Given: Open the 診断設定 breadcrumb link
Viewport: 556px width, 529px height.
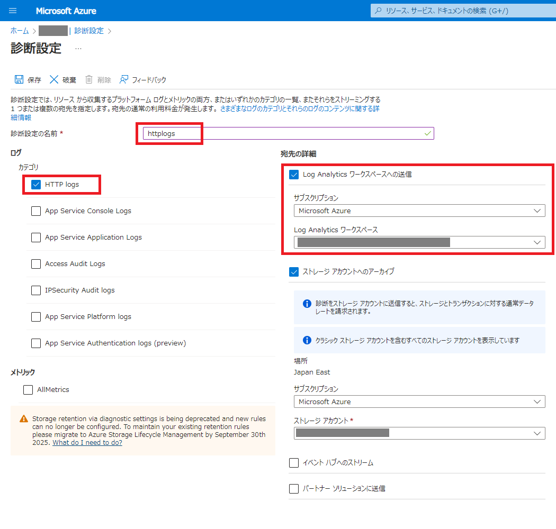Looking at the screenshot, I should [89, 31].
